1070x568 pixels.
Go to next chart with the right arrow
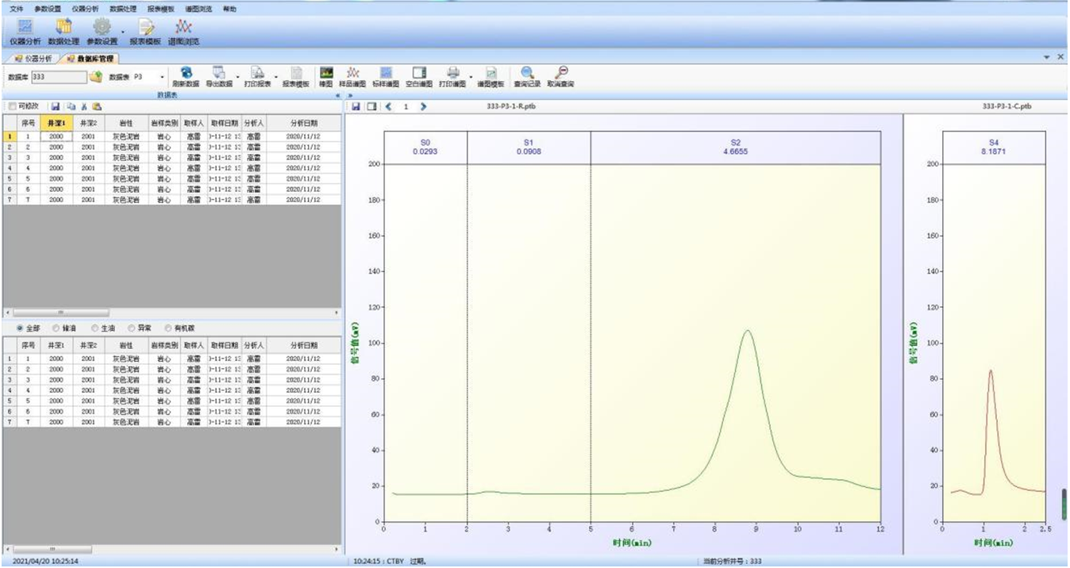pyautogui.click(x=423, y=106)
